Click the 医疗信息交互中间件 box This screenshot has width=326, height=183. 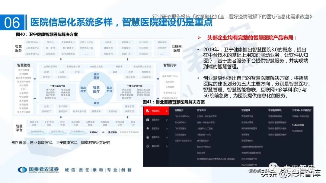(x=129, y=132)
